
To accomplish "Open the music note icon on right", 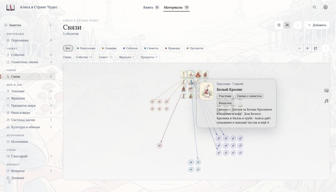I will tap(326, 101).
